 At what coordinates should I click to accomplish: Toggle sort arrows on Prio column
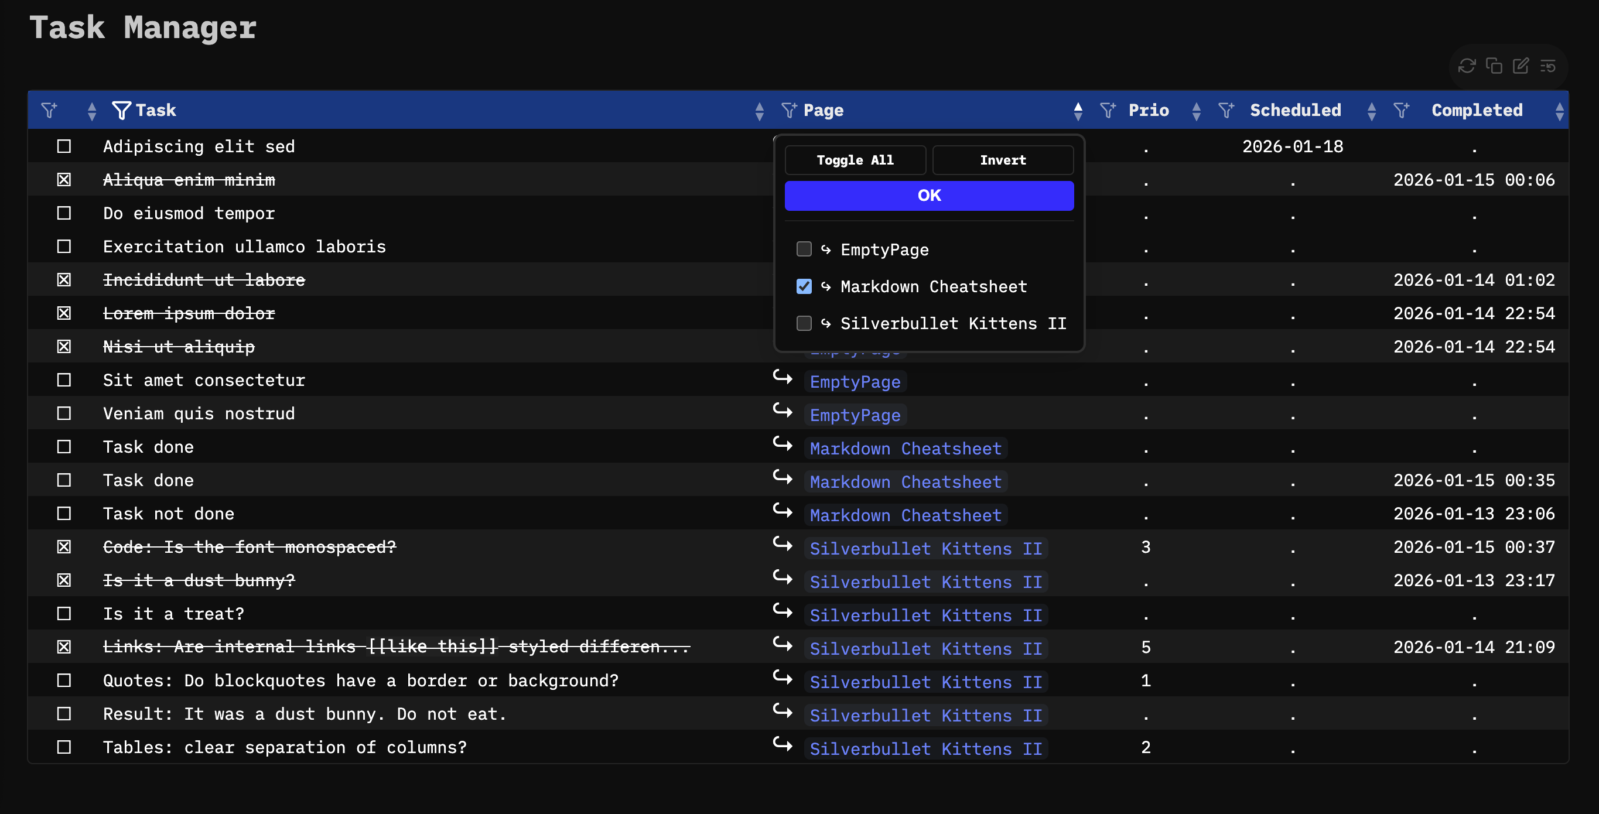click(1196, 111)
